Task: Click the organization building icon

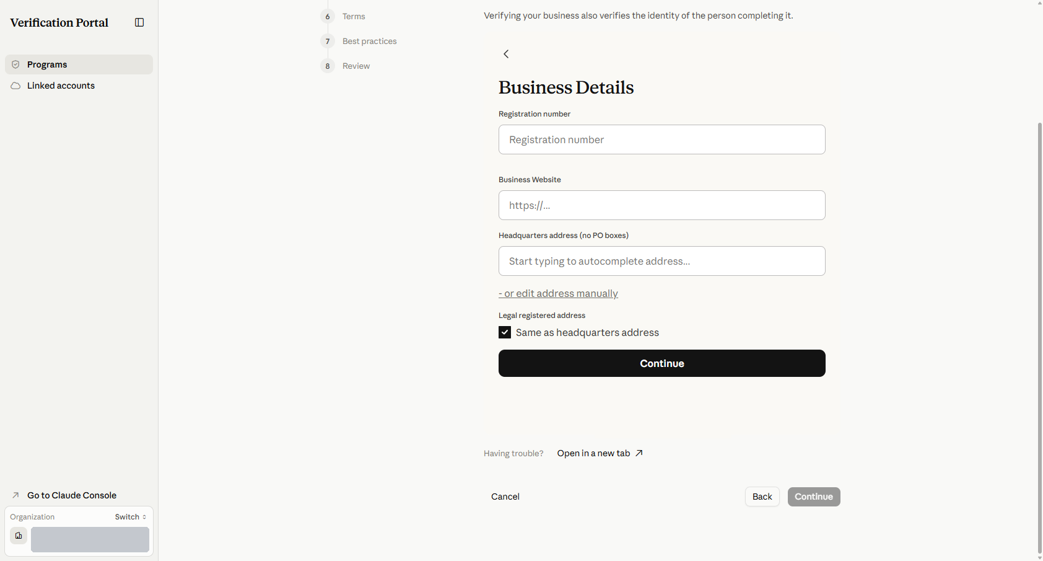Action: tap(19, 536)
